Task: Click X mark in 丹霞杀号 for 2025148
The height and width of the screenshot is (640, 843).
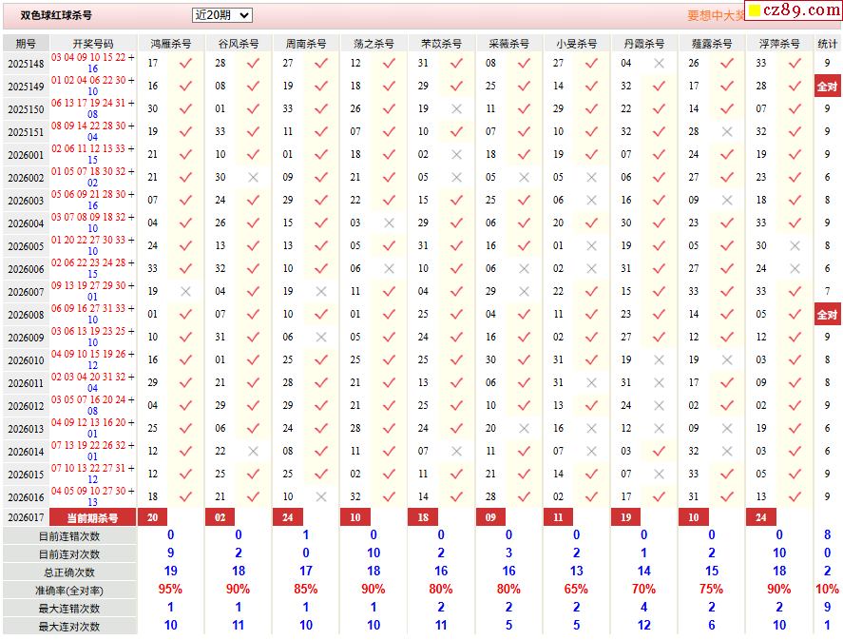Action: (x=659, y=64)
